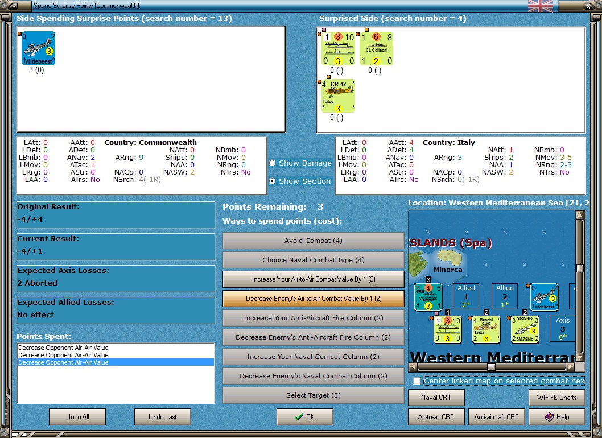Click the map horizontal scrollbar left arrow

coord(413,367)
